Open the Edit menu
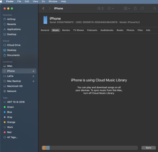The width and height of the screenshot is (158, 152). point(27,1)
